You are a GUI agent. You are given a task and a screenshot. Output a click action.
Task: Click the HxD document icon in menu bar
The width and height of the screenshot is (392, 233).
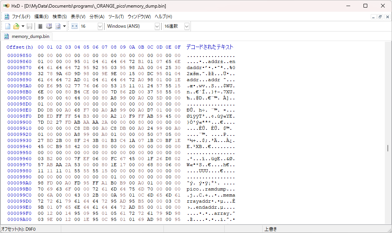pos(7,16)
